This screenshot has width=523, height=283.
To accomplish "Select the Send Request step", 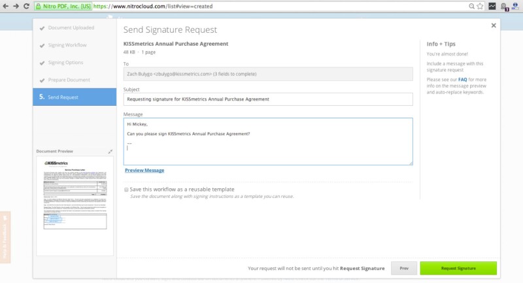I will click(63, 97).
